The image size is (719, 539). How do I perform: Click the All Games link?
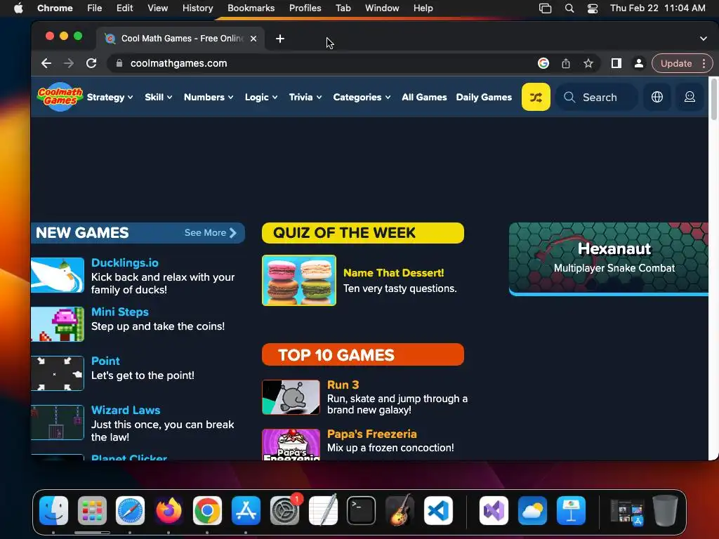[x=424, y=97]
